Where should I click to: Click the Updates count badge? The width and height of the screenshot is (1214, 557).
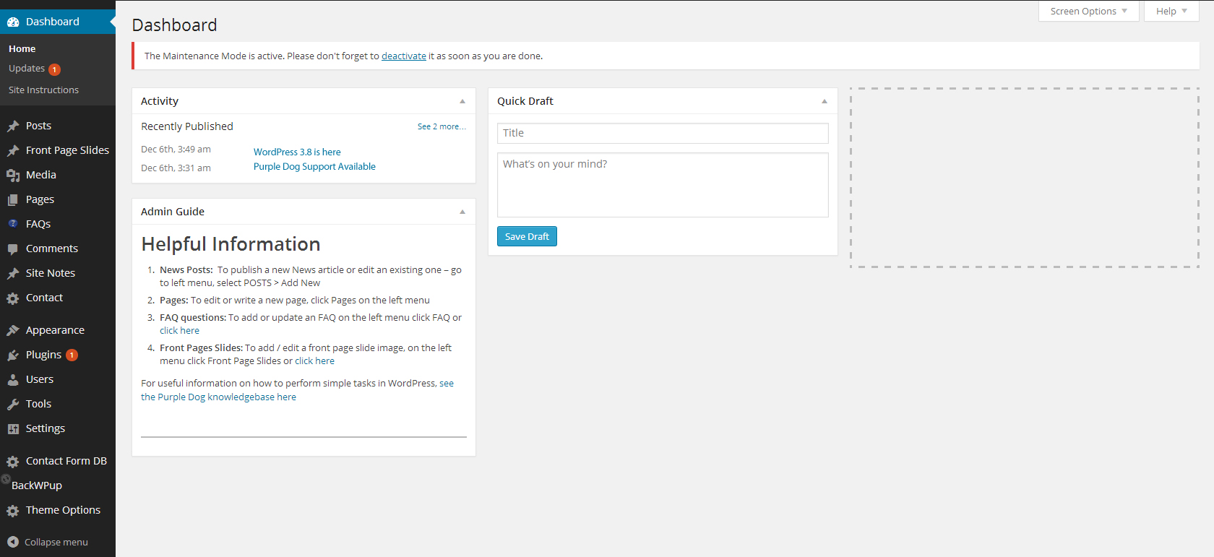(54, 69)
